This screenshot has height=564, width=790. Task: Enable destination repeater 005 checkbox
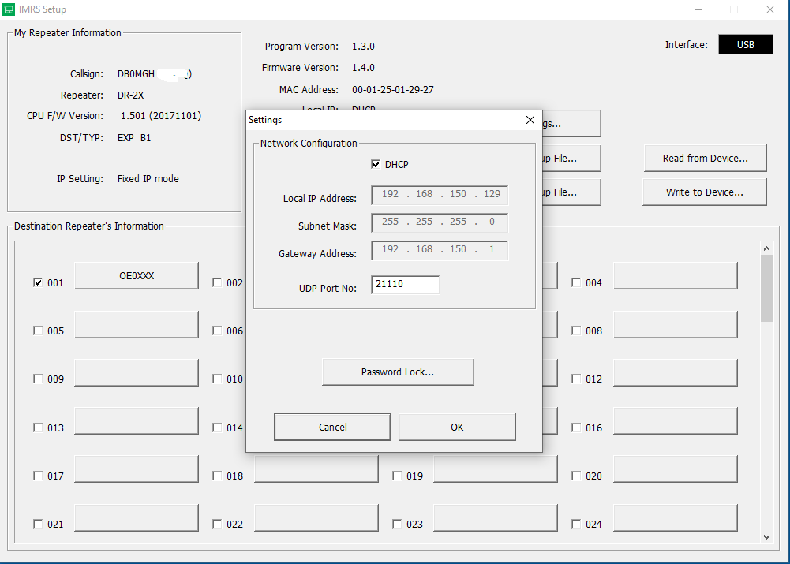point(38,331)
